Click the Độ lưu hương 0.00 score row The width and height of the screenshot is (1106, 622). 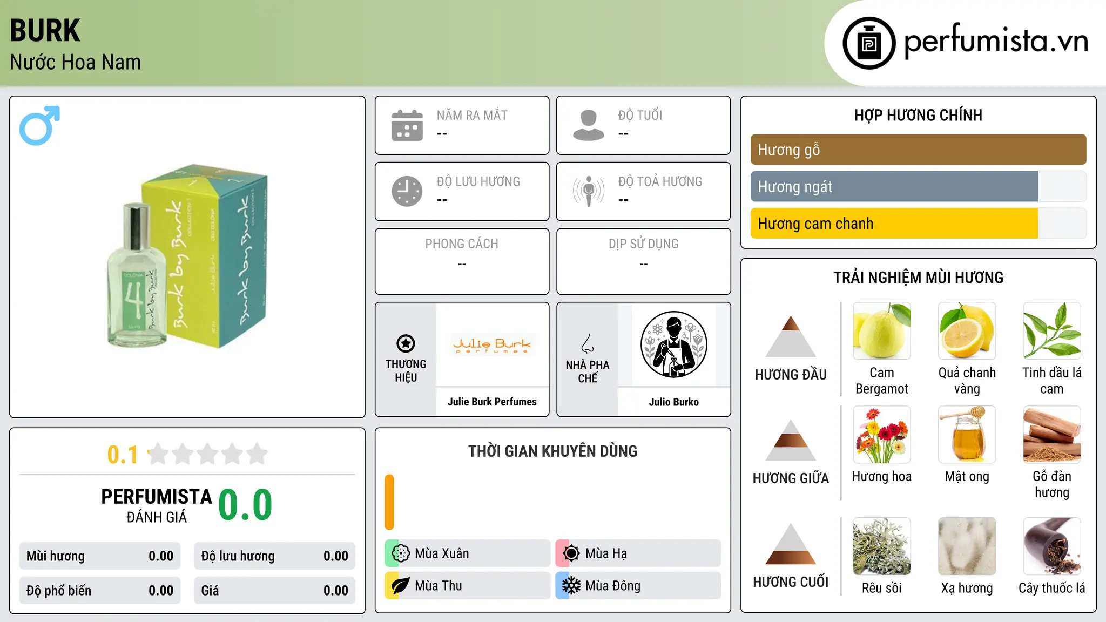(x=274, y=556)
